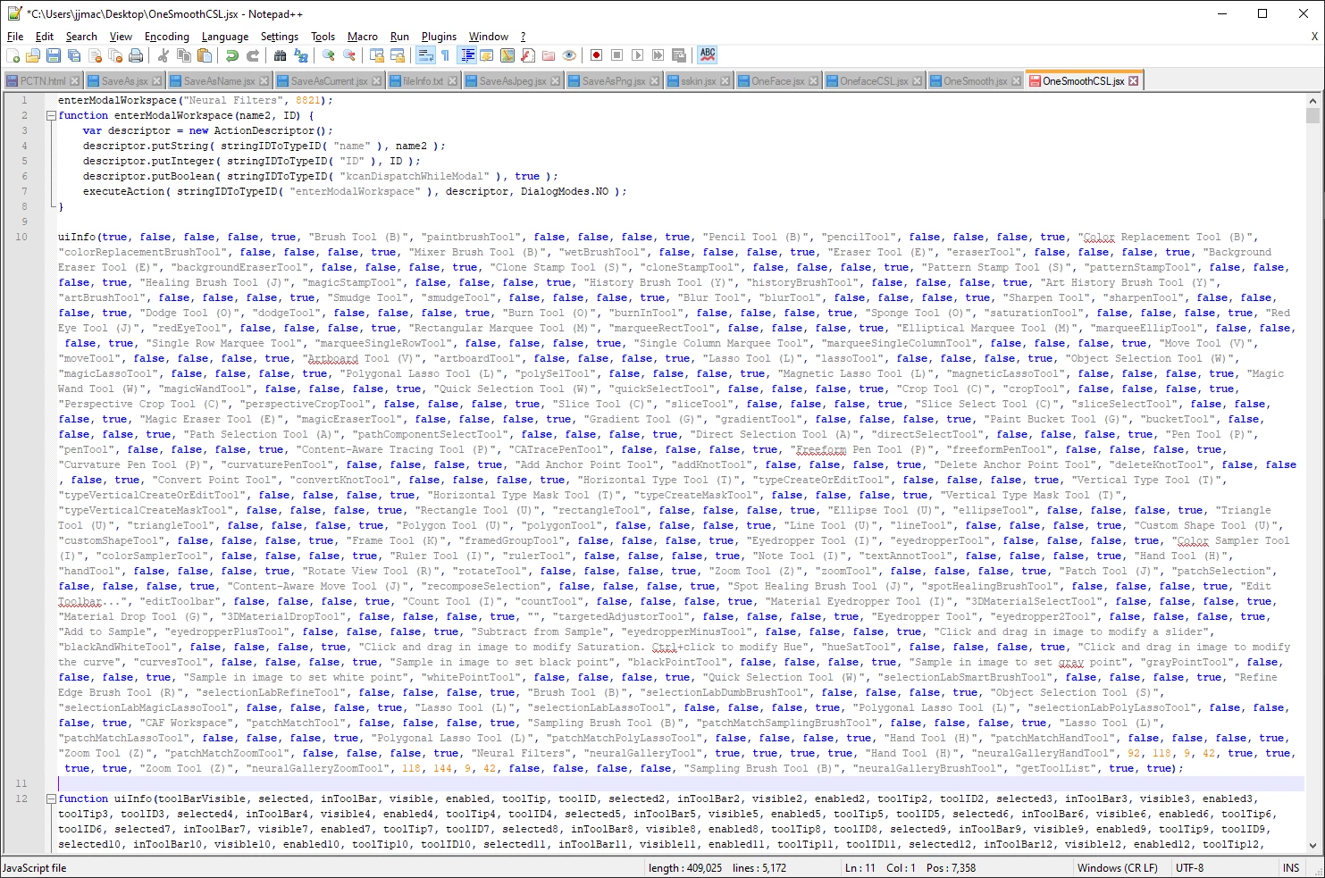Click Windows (CR LF) in status bar
Screen dimensions: 1325x878
click(x=1117, y=868)
